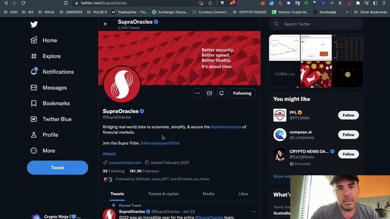Open the Nomics: Crypto M... bookmark
The image size is (390, 219).
click(x=290, y=12)
